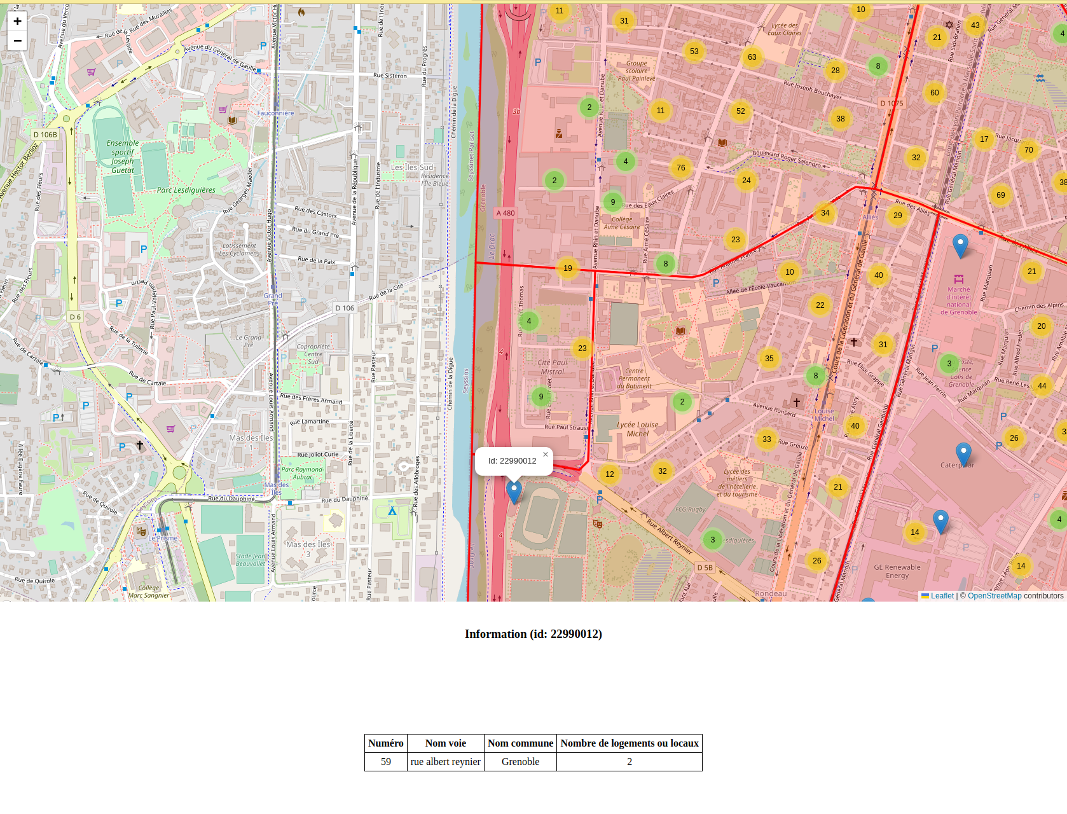Open the Leaflet attribution link

coord(942,596)
